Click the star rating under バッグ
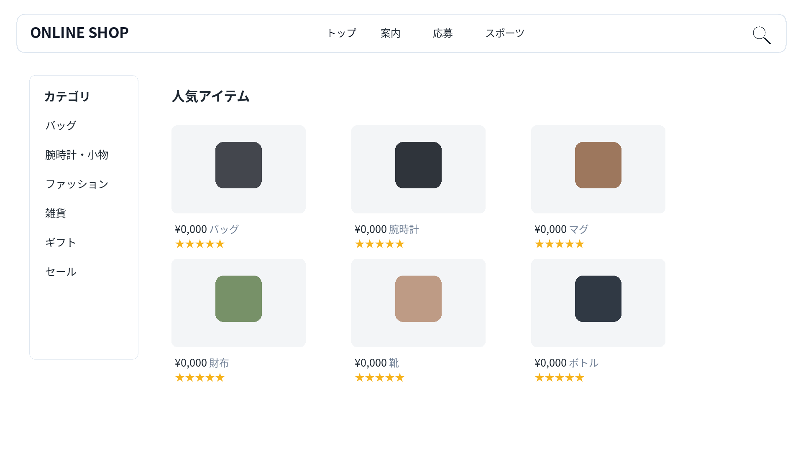 200,244
